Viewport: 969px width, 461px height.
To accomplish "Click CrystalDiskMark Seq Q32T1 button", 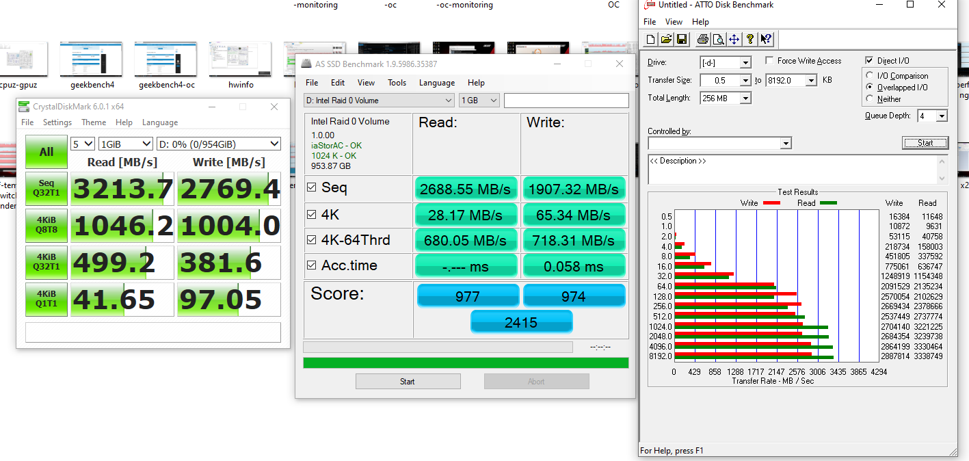I will coord(47,189).
